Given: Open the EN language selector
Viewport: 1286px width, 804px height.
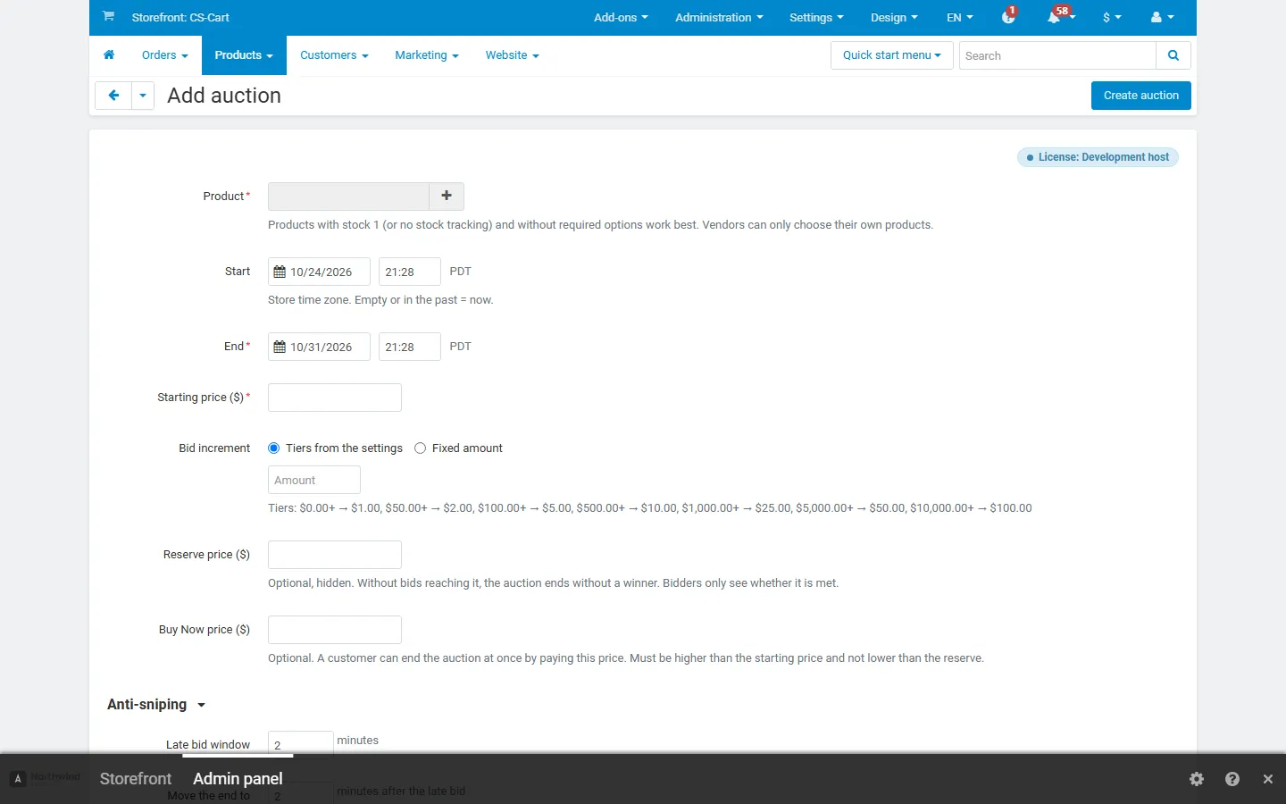Looking at the screenshot, I should (960, 17).
